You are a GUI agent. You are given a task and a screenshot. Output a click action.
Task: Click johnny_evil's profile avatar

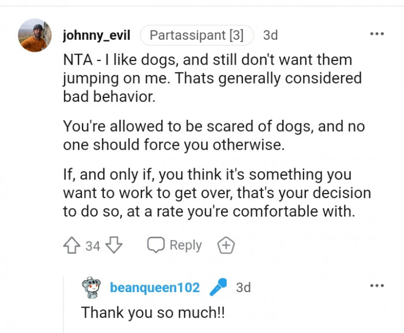coord(36,35)
